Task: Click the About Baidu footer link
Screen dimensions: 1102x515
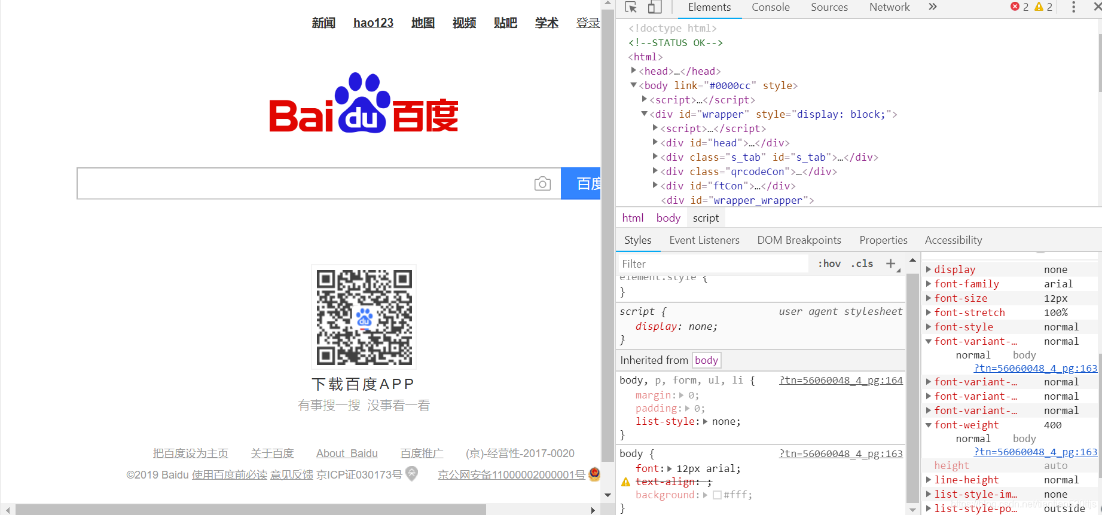Action: pos(347,453)
